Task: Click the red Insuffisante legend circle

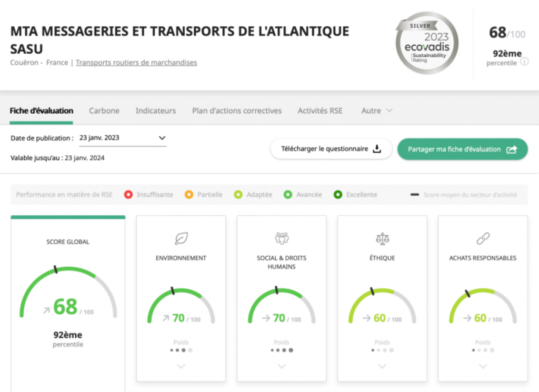Action: click(128, 195)
